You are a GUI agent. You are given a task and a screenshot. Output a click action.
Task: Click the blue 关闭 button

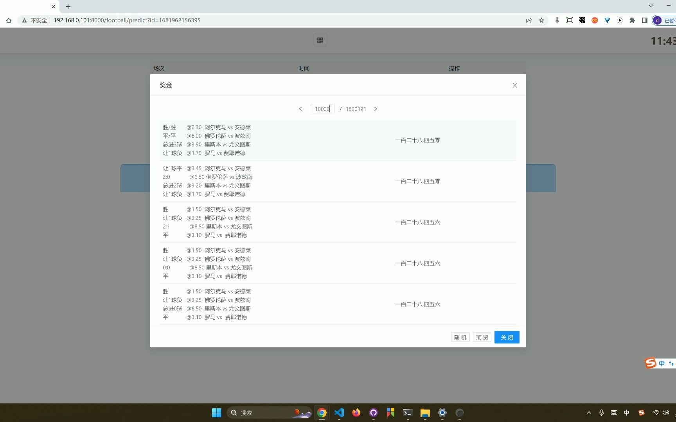(507, 338)
